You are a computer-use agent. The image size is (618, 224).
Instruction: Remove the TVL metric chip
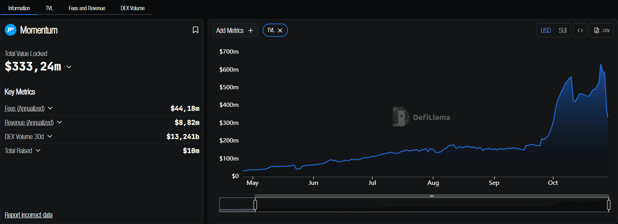coord(280,31)
